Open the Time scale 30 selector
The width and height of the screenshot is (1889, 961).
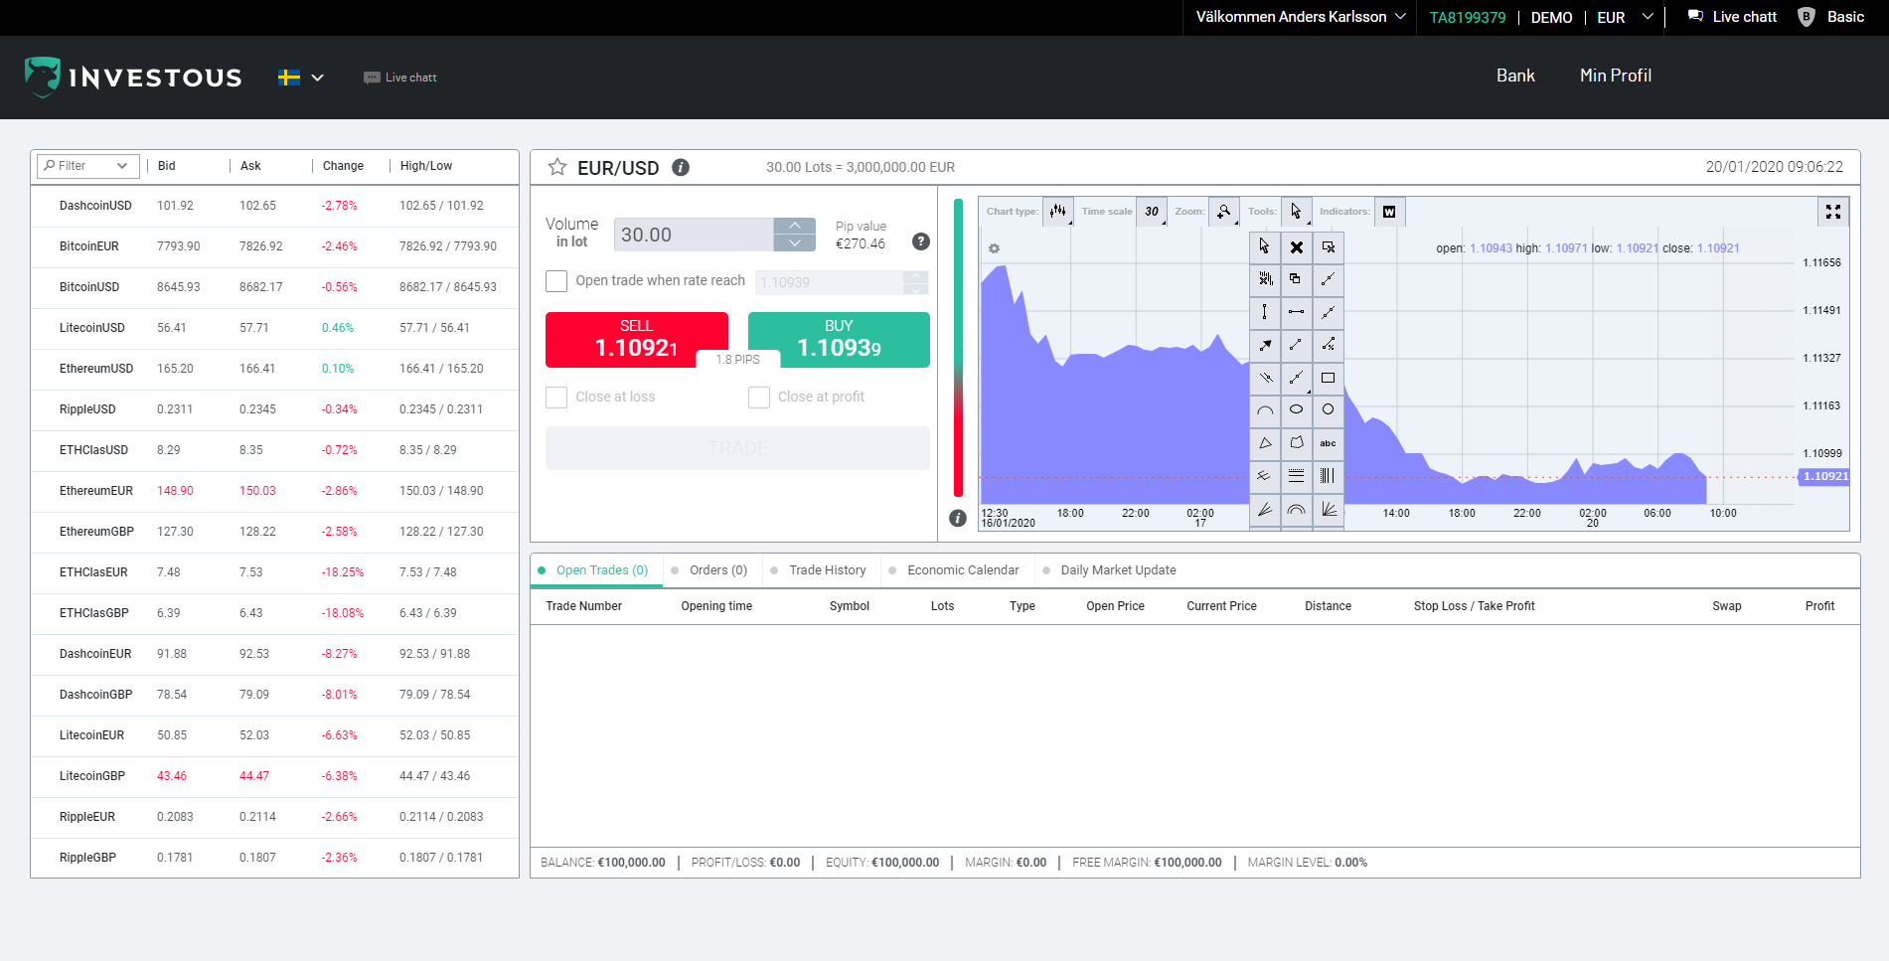point(1152,212)
